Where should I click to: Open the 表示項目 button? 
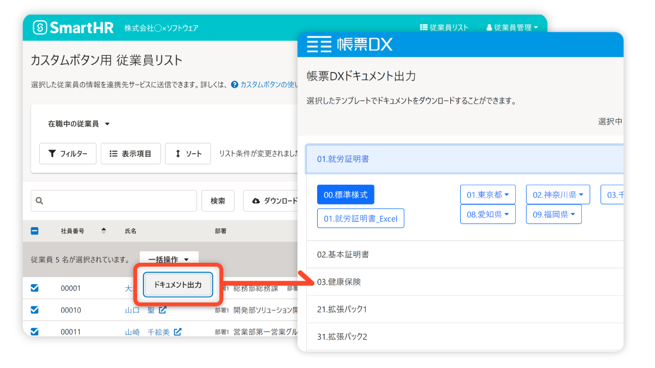point(130,154)
